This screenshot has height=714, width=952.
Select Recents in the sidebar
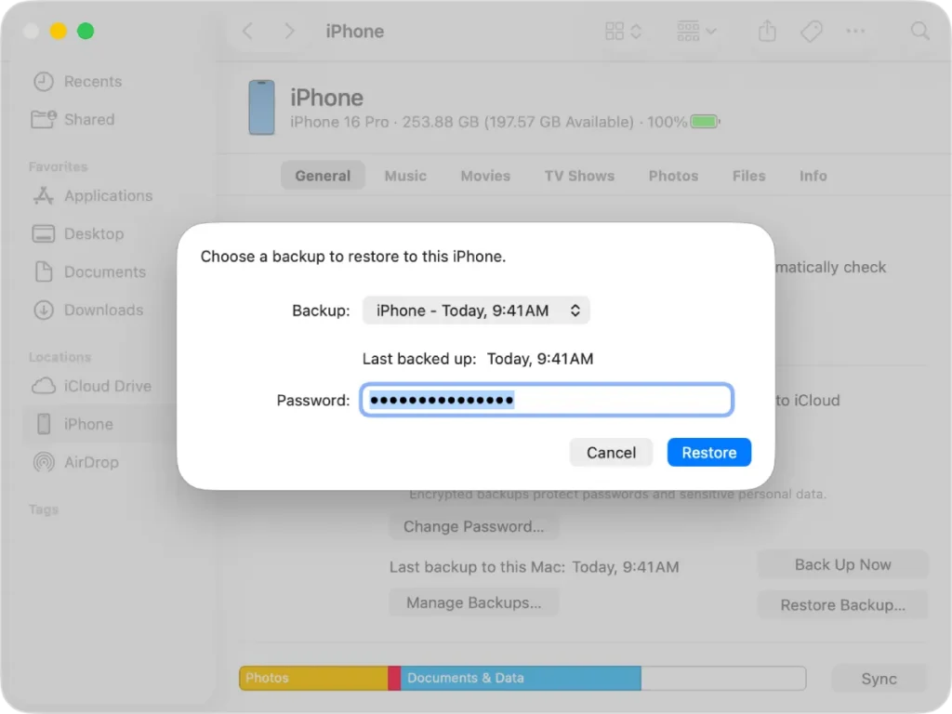click(x=89, y=81)
